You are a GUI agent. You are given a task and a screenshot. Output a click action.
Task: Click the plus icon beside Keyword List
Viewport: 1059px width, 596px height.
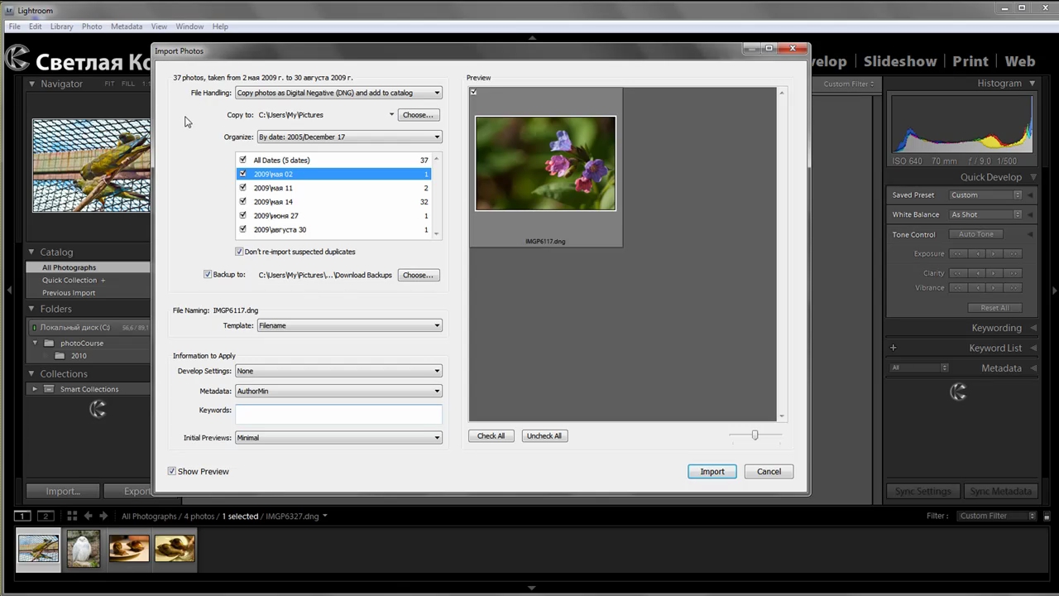click(893, 348)
